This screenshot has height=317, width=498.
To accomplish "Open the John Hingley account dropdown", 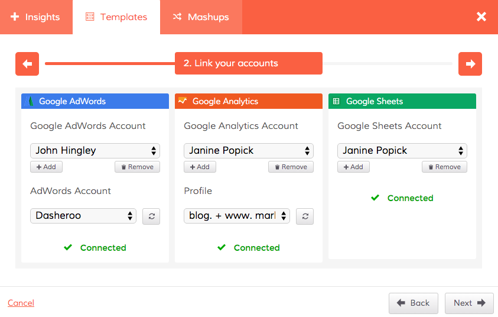I will pyautogui.click(x=95, y=150).
